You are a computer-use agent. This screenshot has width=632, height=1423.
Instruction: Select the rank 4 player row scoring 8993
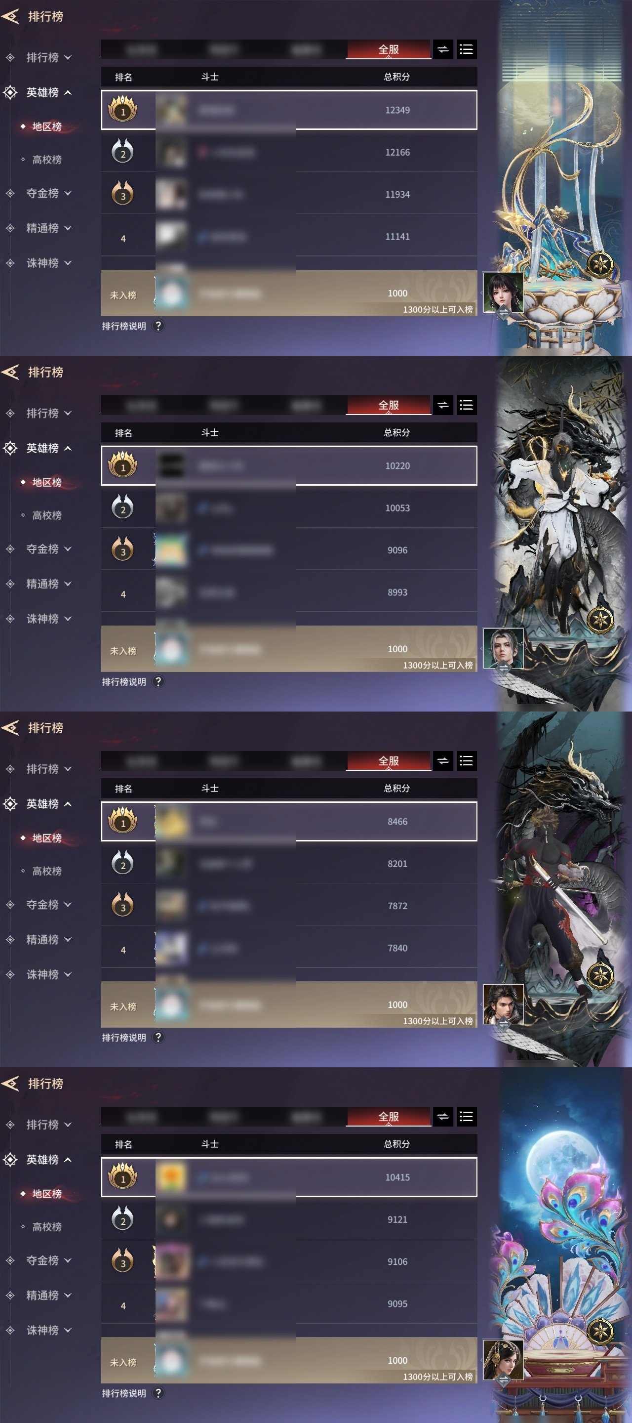point(289,592)
